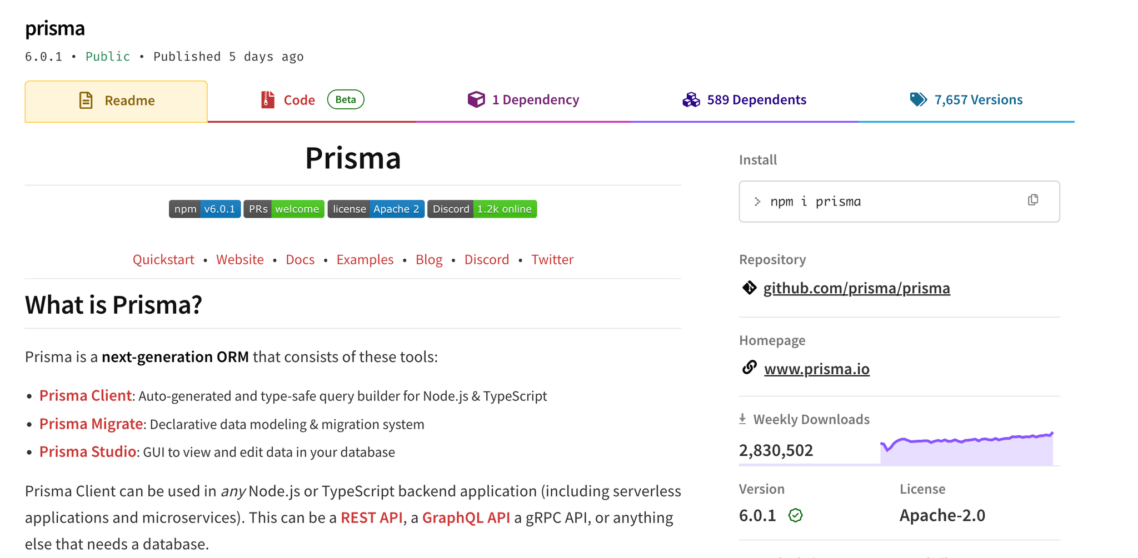The image size is (1138, 558).
Task: Open the Examples link
Action: click(365, 259)
